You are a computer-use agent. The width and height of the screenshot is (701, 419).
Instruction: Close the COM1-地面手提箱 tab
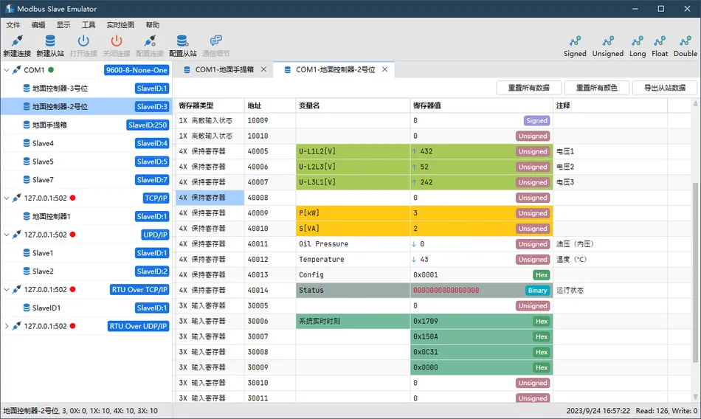pos(263,69)
